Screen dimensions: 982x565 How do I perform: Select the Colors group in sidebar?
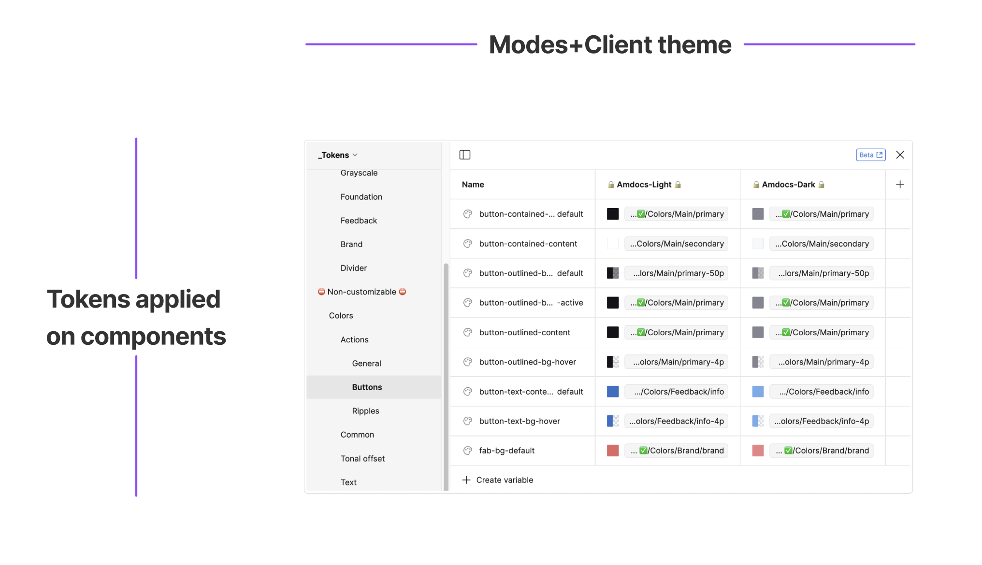point(341,316)
